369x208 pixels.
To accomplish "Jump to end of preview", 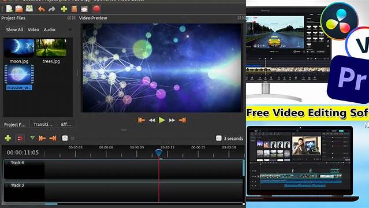I will click(182, 120).
